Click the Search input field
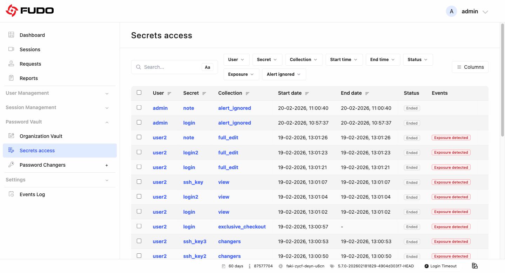This screenshot has width=505, height=273. (175, 67)
